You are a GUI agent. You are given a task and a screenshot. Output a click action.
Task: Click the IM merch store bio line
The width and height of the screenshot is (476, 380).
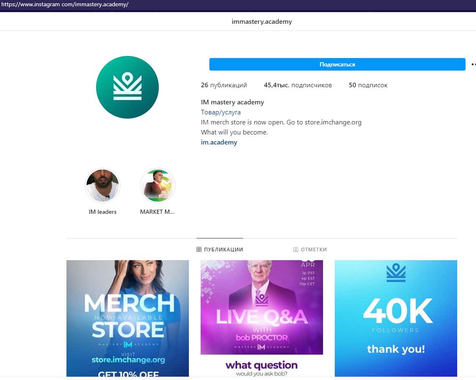(281, 122)
